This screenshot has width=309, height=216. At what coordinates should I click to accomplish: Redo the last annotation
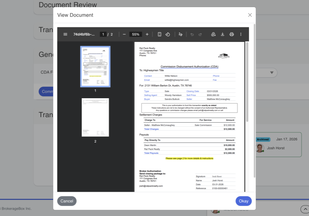tap(200, 34)
